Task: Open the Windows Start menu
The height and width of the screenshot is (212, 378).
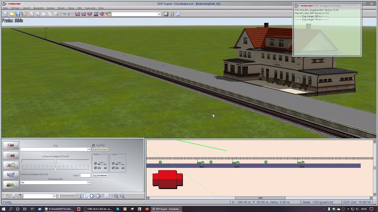Action: click(x=4, y=209)
